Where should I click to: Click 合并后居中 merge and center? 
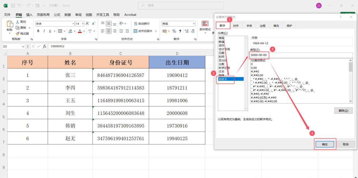point(143,31)
